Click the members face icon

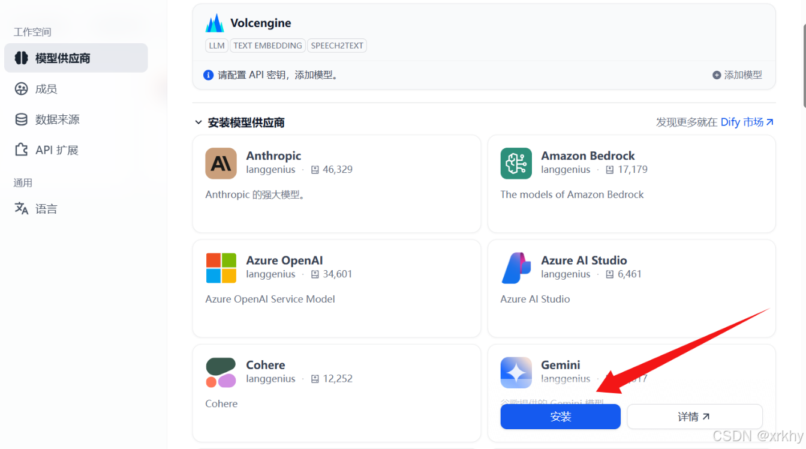coord(22,89)
